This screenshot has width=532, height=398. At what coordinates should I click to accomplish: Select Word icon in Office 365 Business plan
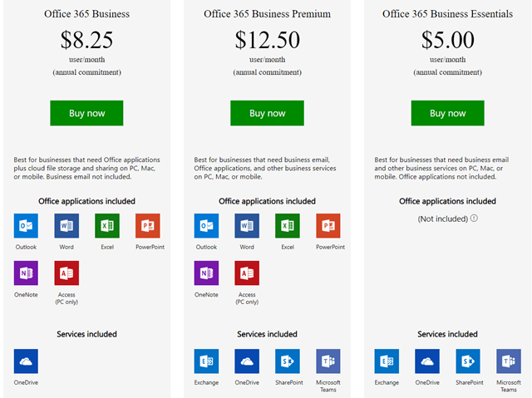(66, 225)
